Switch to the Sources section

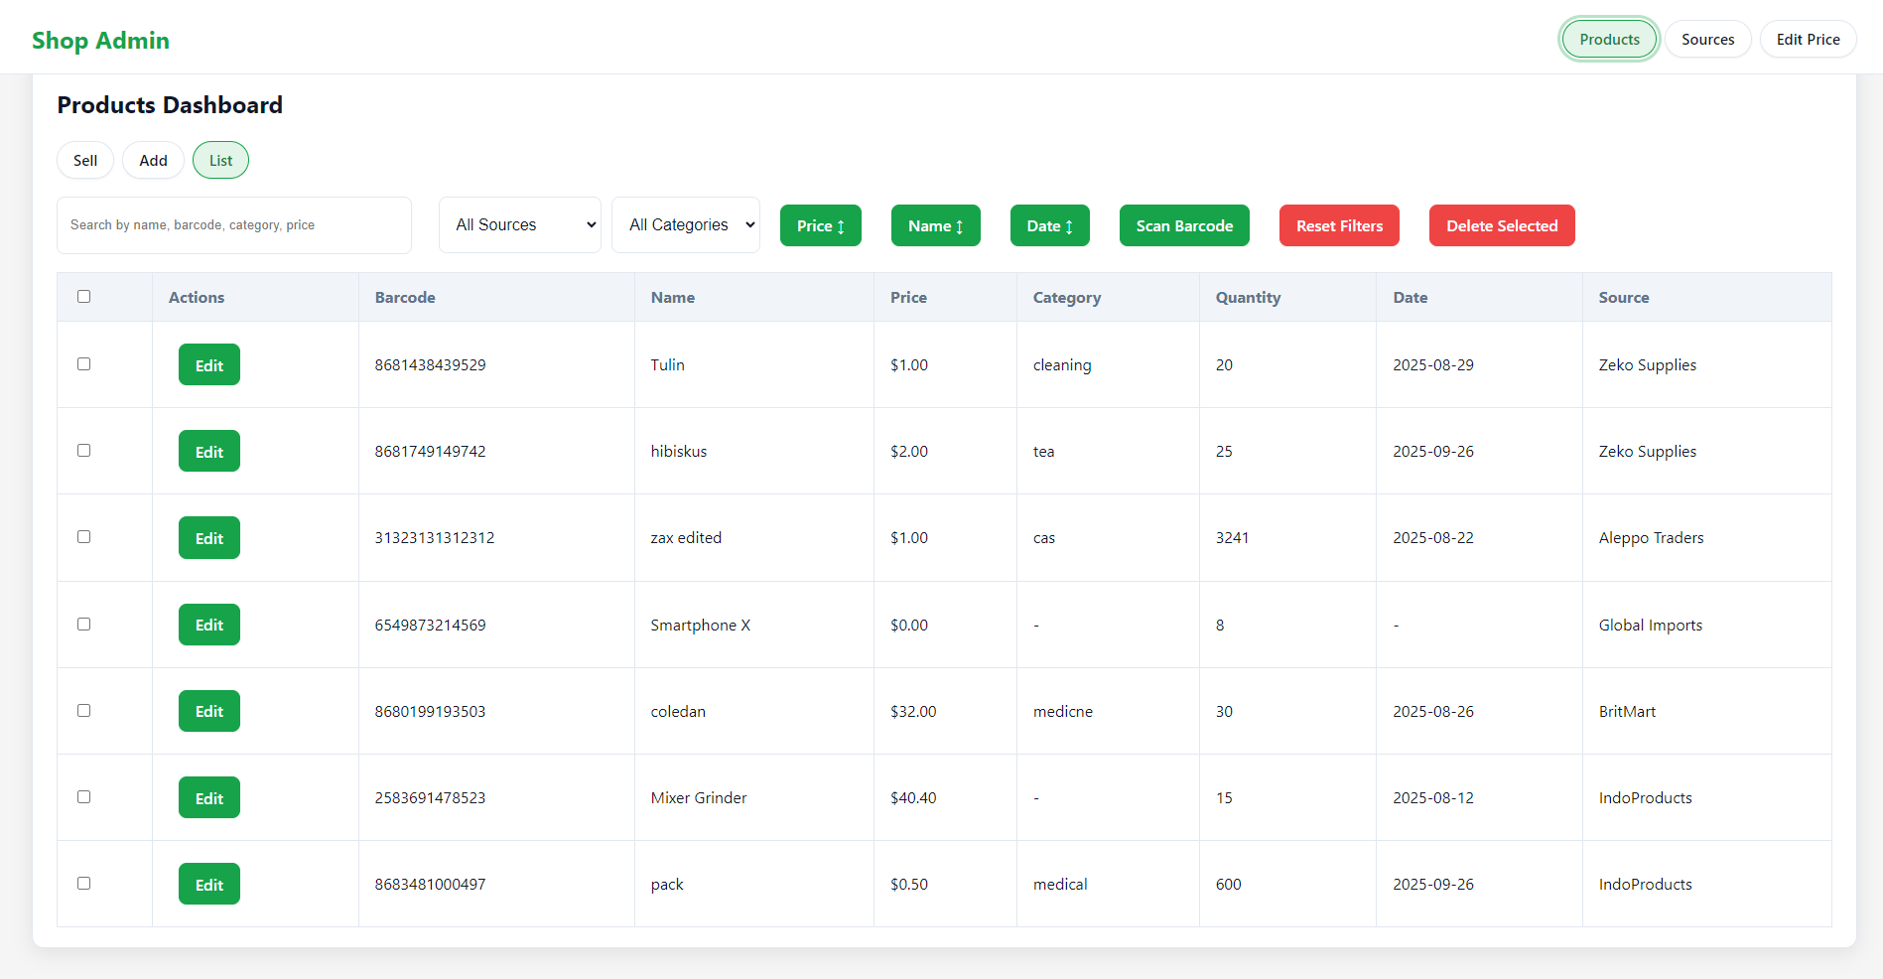1707,39
